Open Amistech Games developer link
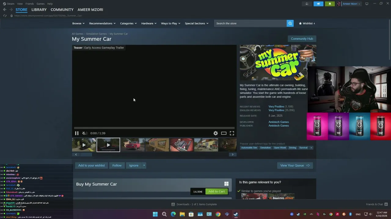391x219 pixels. [279, 122]
